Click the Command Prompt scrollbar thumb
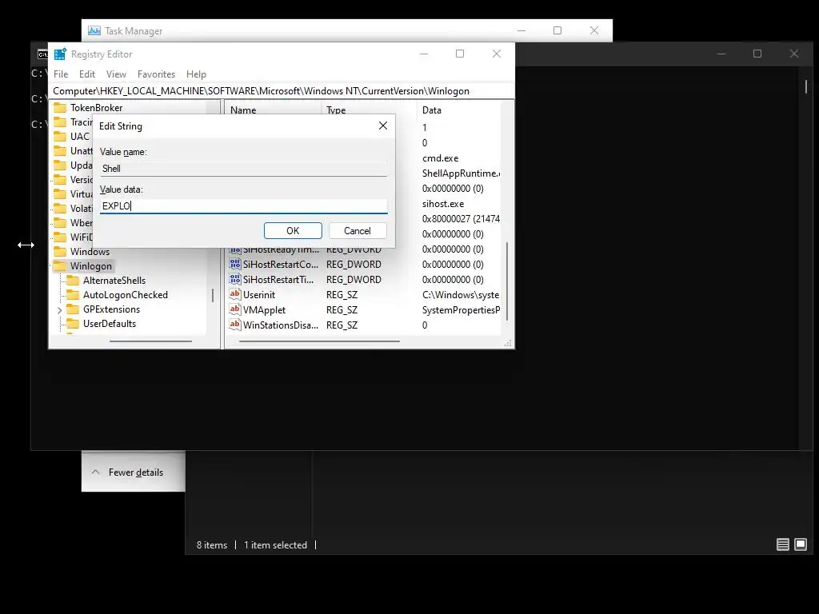The image size is (819, 614). click(x=806, y=86)
